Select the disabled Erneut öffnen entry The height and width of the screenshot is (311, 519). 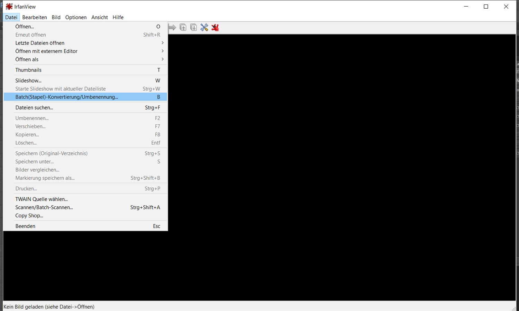85,35
